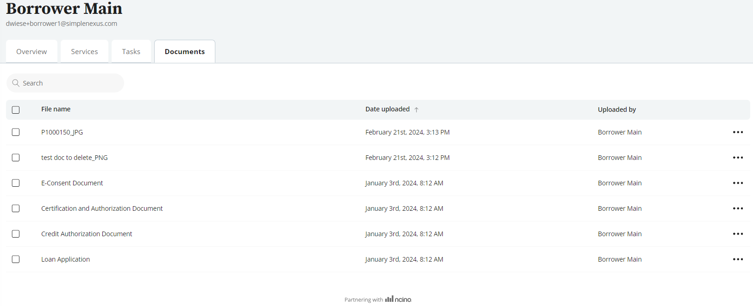This screenshot has height=306, width=753.
Task: Click the Partnering with footer text
Action: click(364, 300)
